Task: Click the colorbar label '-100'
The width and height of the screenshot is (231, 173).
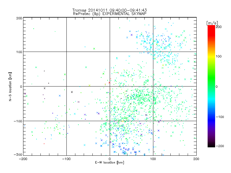Action: (x=220, y=117)
